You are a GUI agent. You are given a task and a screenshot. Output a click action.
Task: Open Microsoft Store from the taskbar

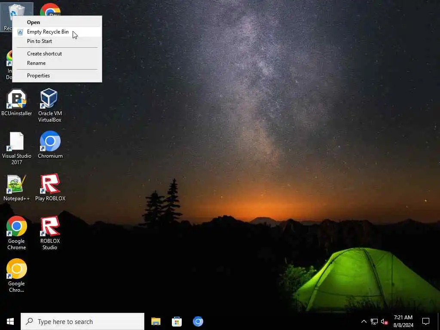pos(177,321)
